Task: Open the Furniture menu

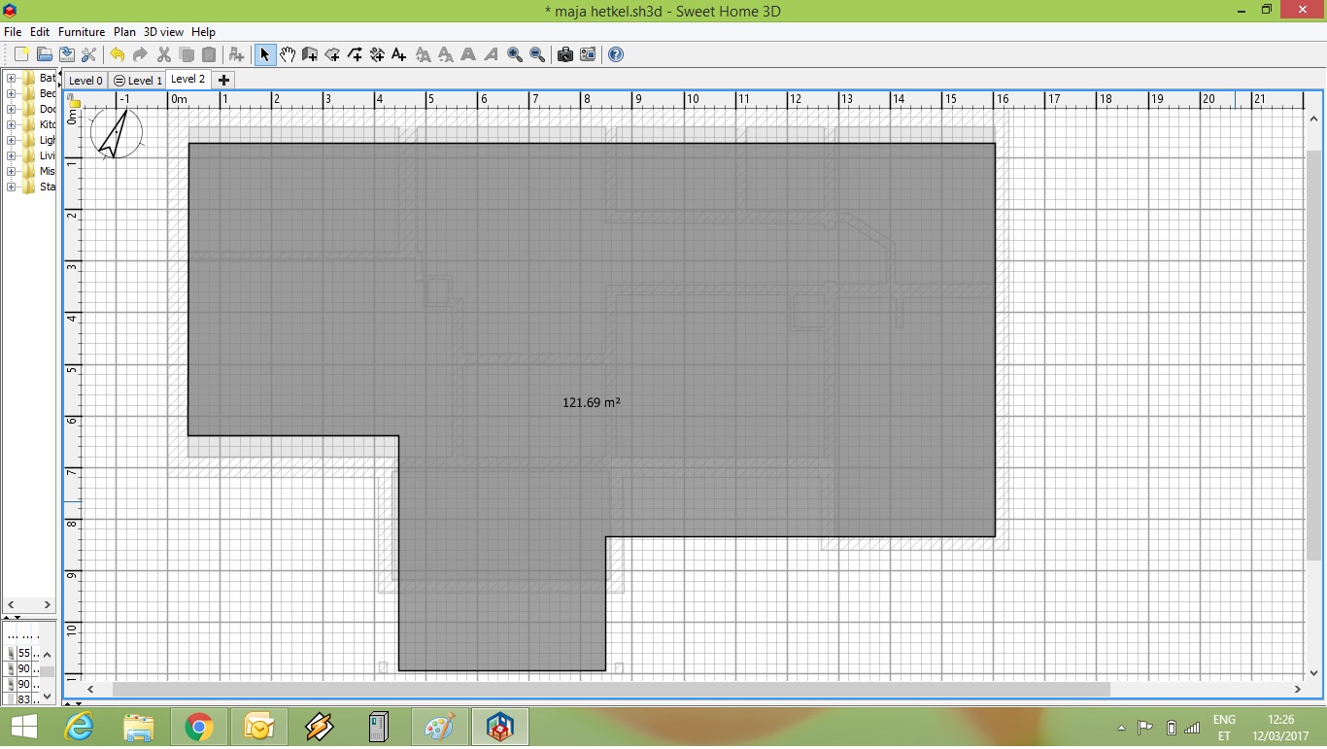Action: pyautogui.click(x=81, y=32)
